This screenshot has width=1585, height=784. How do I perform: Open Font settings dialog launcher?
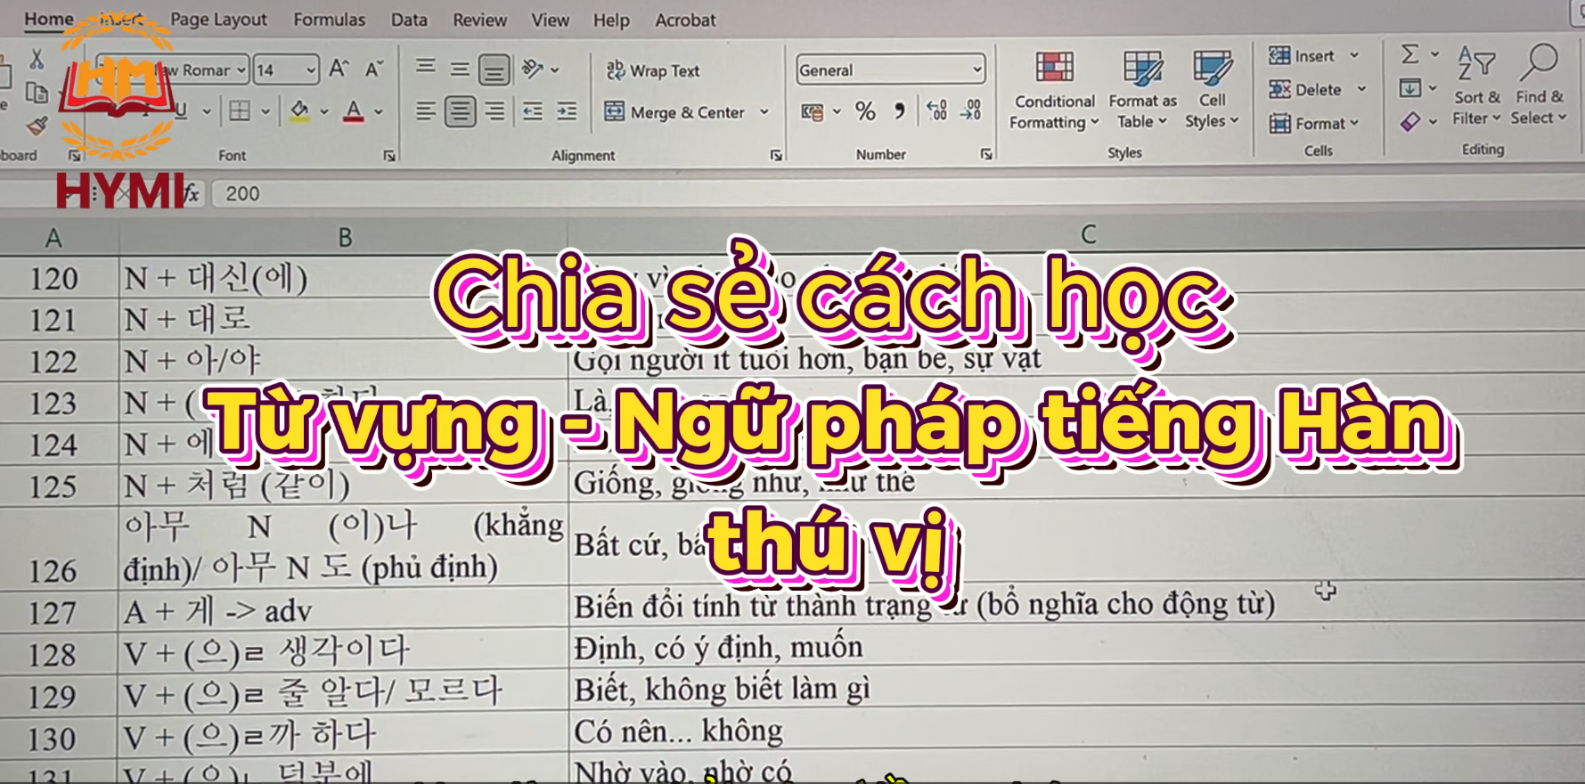(389, 156)
